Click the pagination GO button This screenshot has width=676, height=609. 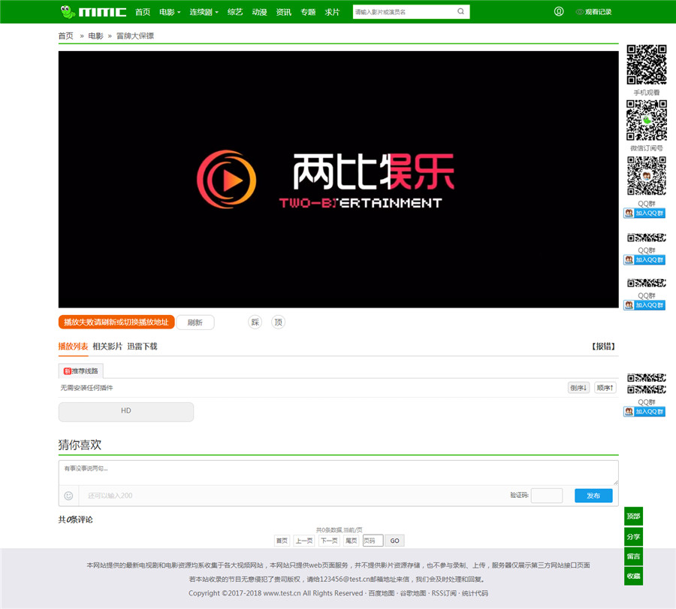tap(394, 541)
